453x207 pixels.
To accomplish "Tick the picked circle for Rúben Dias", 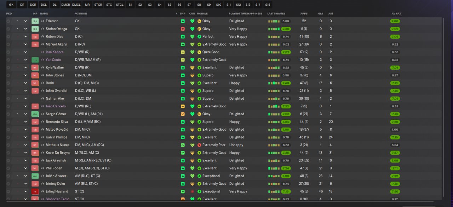I will [x=8, y=37].
